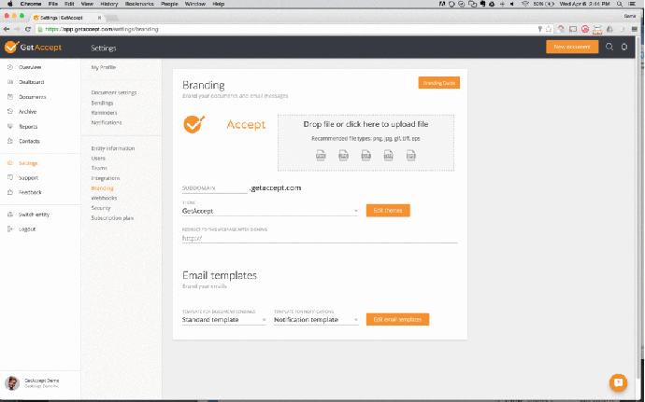Click the Logout sidebar icon

click(x=10, y=229)
